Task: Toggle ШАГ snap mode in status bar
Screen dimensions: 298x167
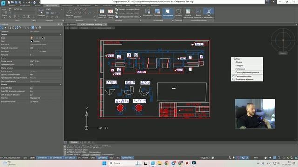Action: click(x=25, y=158)
